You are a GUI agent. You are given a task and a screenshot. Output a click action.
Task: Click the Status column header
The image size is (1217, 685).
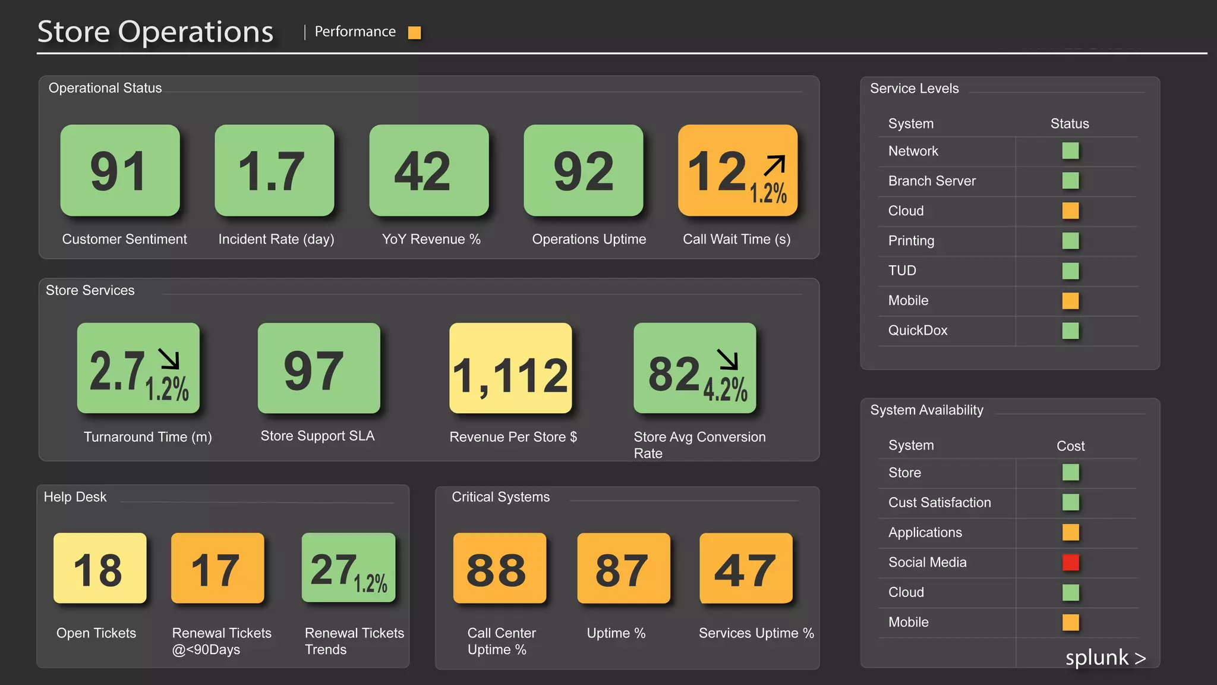1069,124
